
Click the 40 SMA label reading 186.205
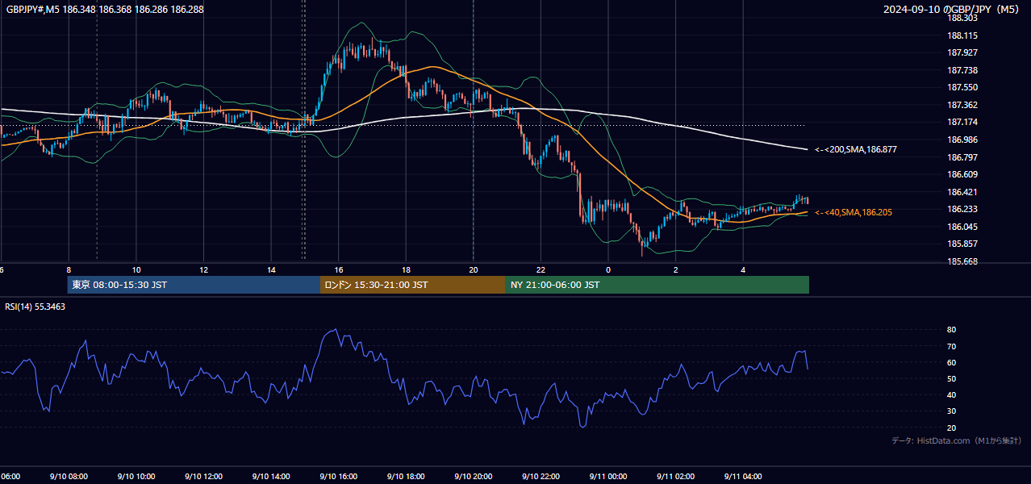coord(854,212)
